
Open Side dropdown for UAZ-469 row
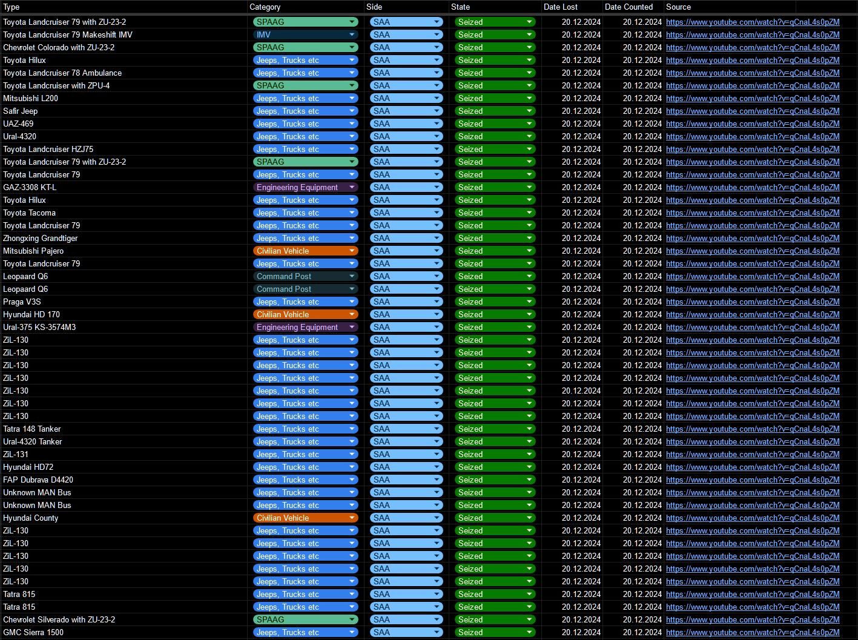pos(406,124)
